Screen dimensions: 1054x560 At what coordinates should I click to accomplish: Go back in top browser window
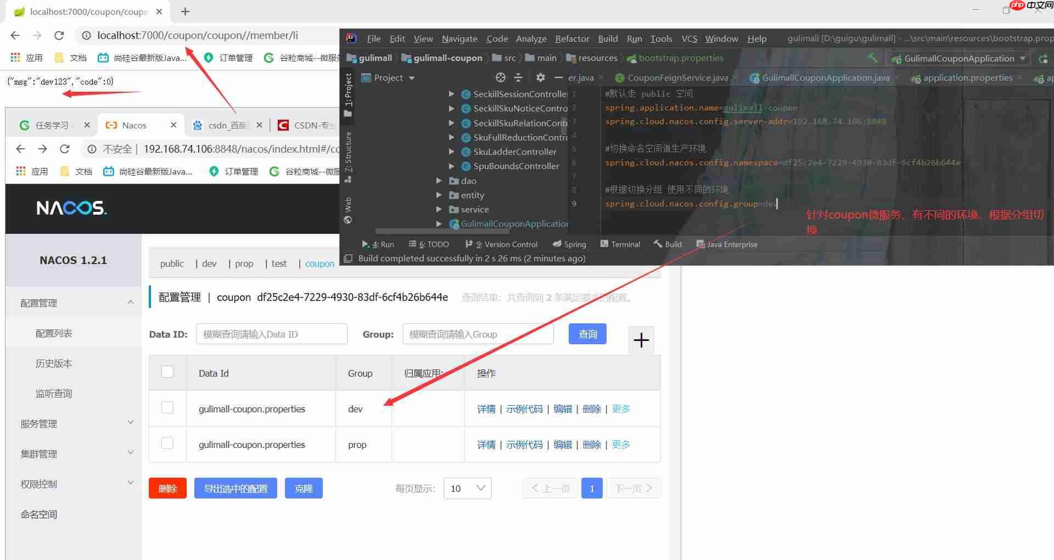(x=15, y=35)
